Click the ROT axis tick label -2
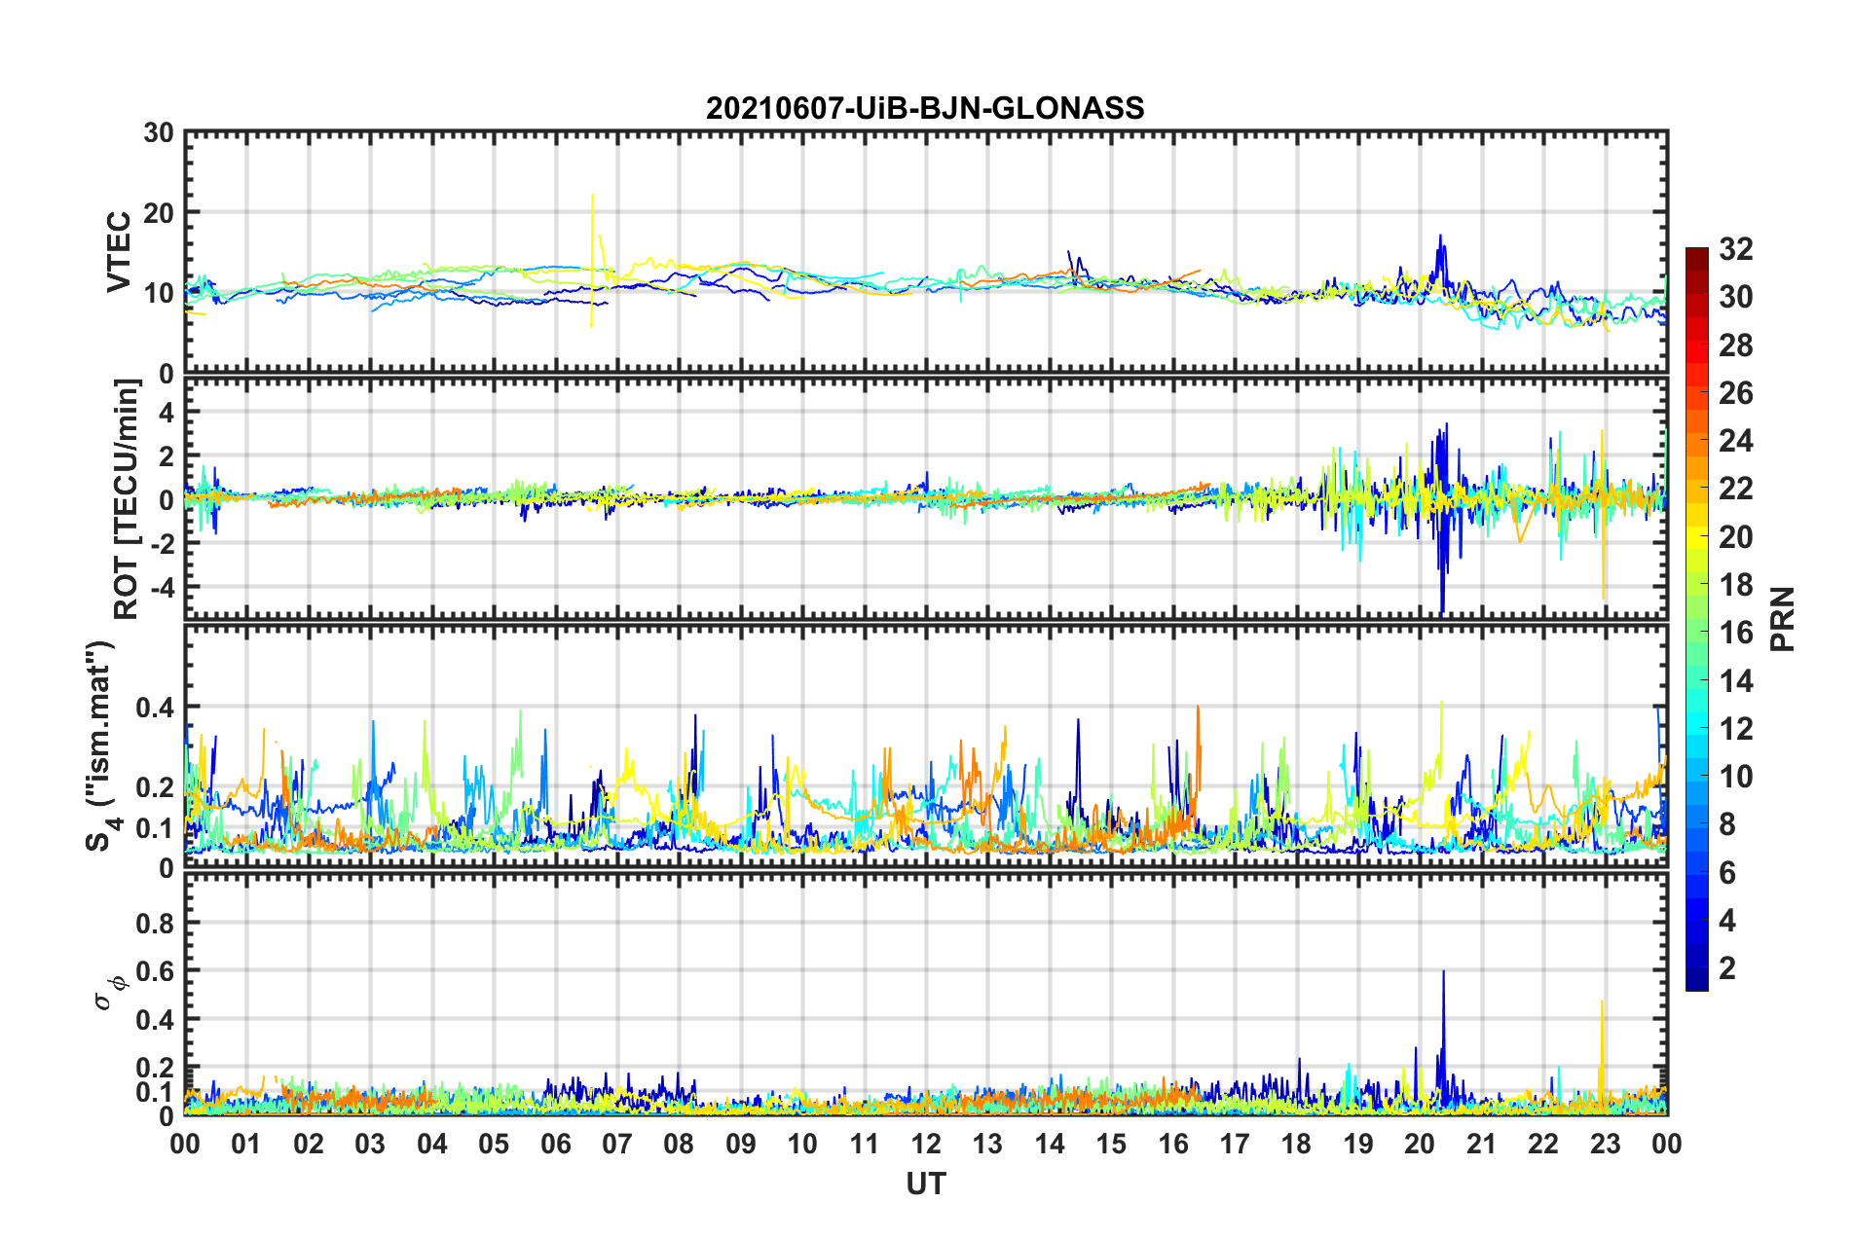Screen dimensions: 1852x1238 (163, 544)
